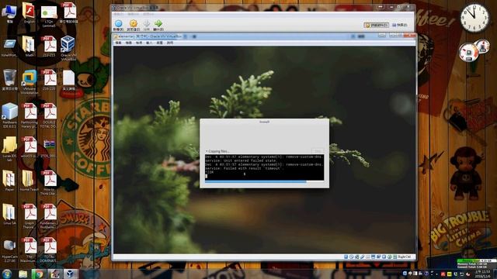Open the 212-215 PDF on desktop
This screenshot has height=279, width=497.
click(49, 46)
